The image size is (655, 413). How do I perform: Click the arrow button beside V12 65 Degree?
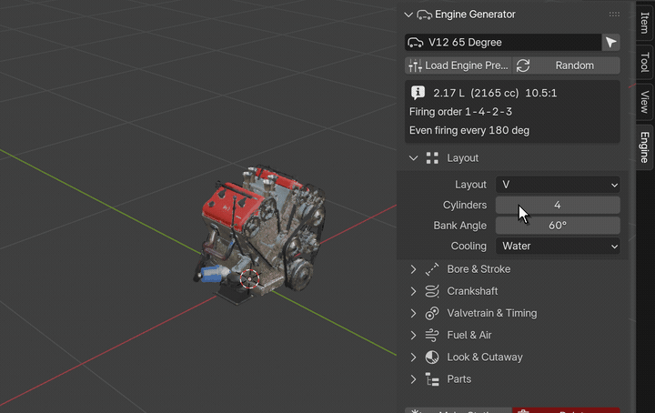[x=610, y=42]
